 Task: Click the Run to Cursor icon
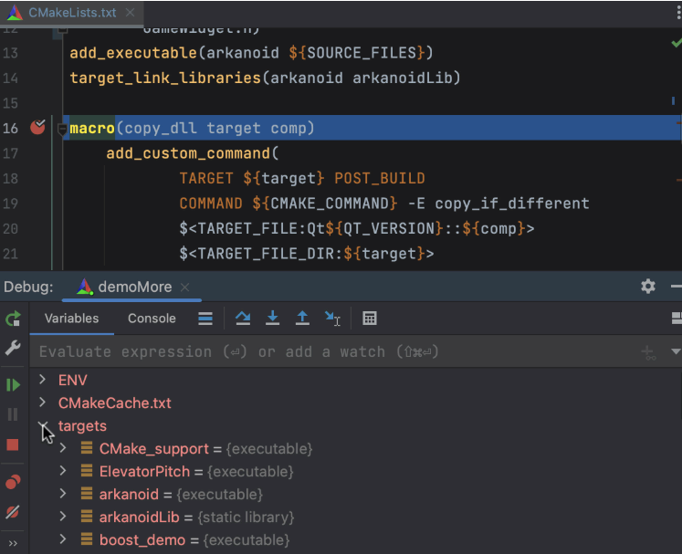click(x=332, y=319)
